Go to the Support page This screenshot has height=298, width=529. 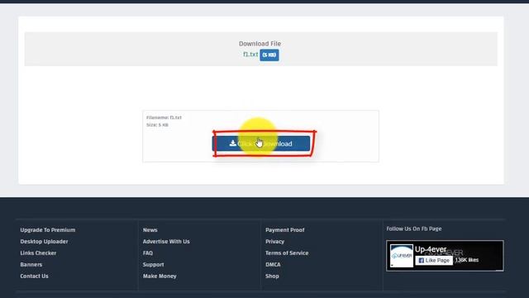pos(153,264)
